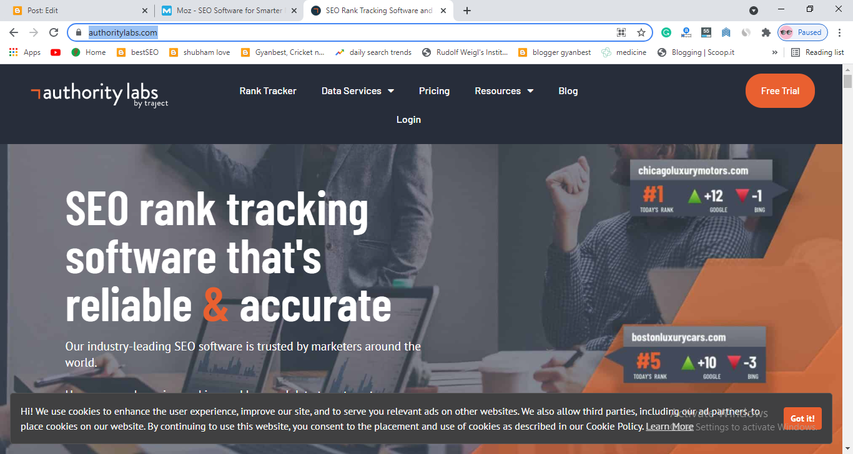Click the Paused profile button

(803, 32)
